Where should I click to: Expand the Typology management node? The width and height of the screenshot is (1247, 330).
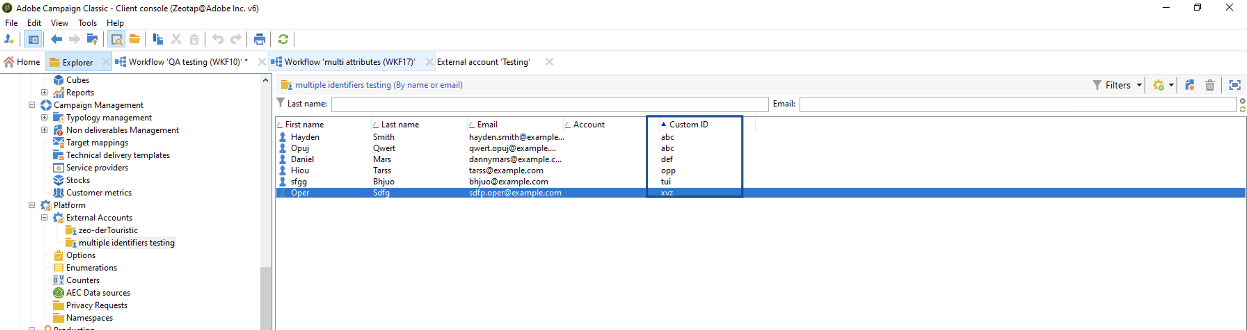(44, 117)
